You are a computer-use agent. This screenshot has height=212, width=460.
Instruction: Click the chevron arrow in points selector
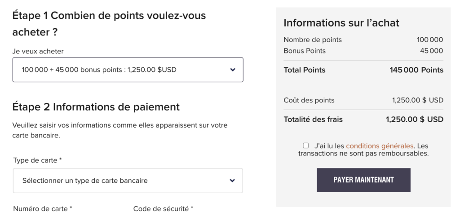pos(232,70)
